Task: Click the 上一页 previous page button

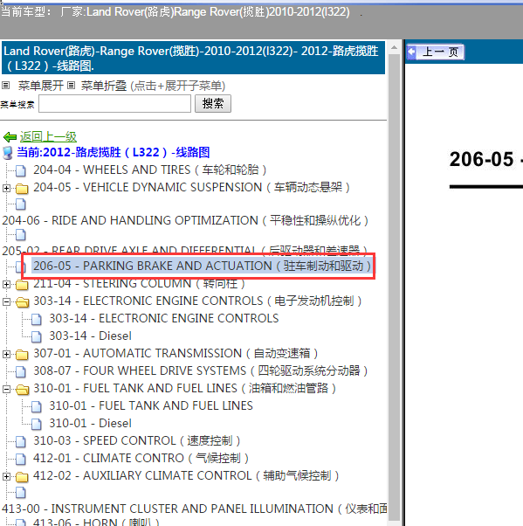Action: click(435, 52)
